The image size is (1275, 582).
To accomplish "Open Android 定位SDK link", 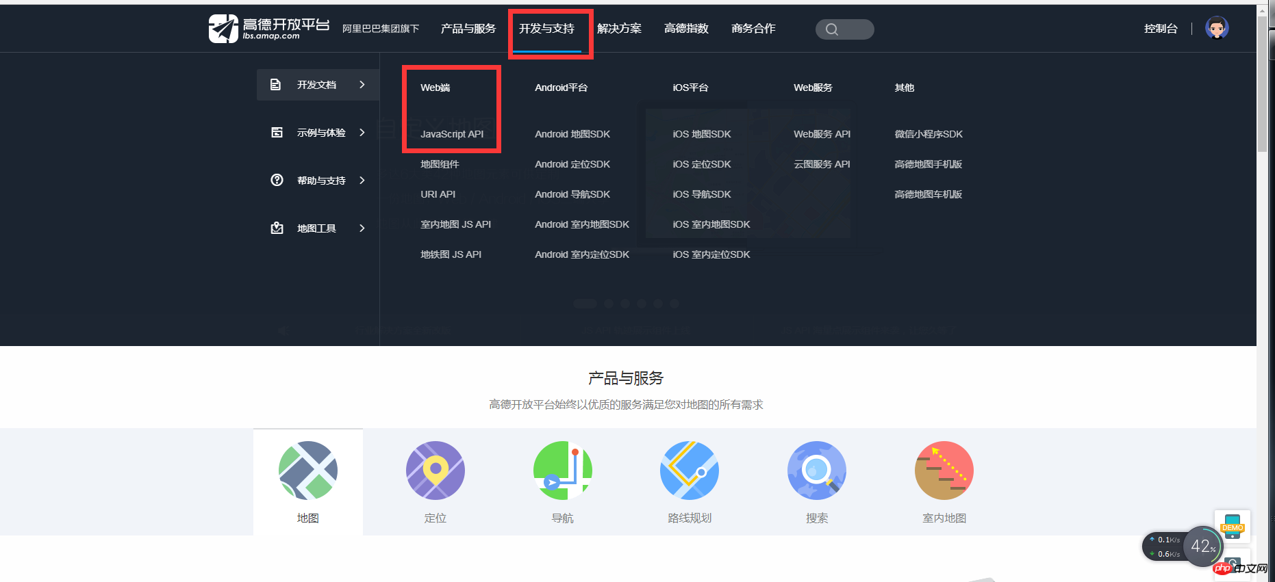I will [572, 164].
